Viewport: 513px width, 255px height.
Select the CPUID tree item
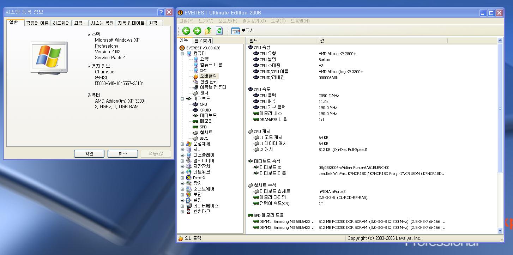tap(205, 110)
